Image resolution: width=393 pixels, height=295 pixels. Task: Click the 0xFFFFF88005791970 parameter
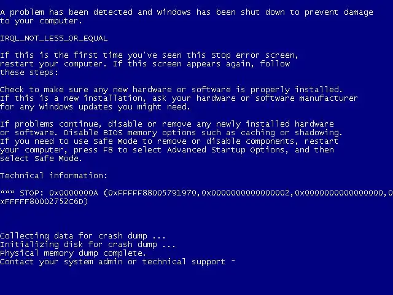click(152, 193)
